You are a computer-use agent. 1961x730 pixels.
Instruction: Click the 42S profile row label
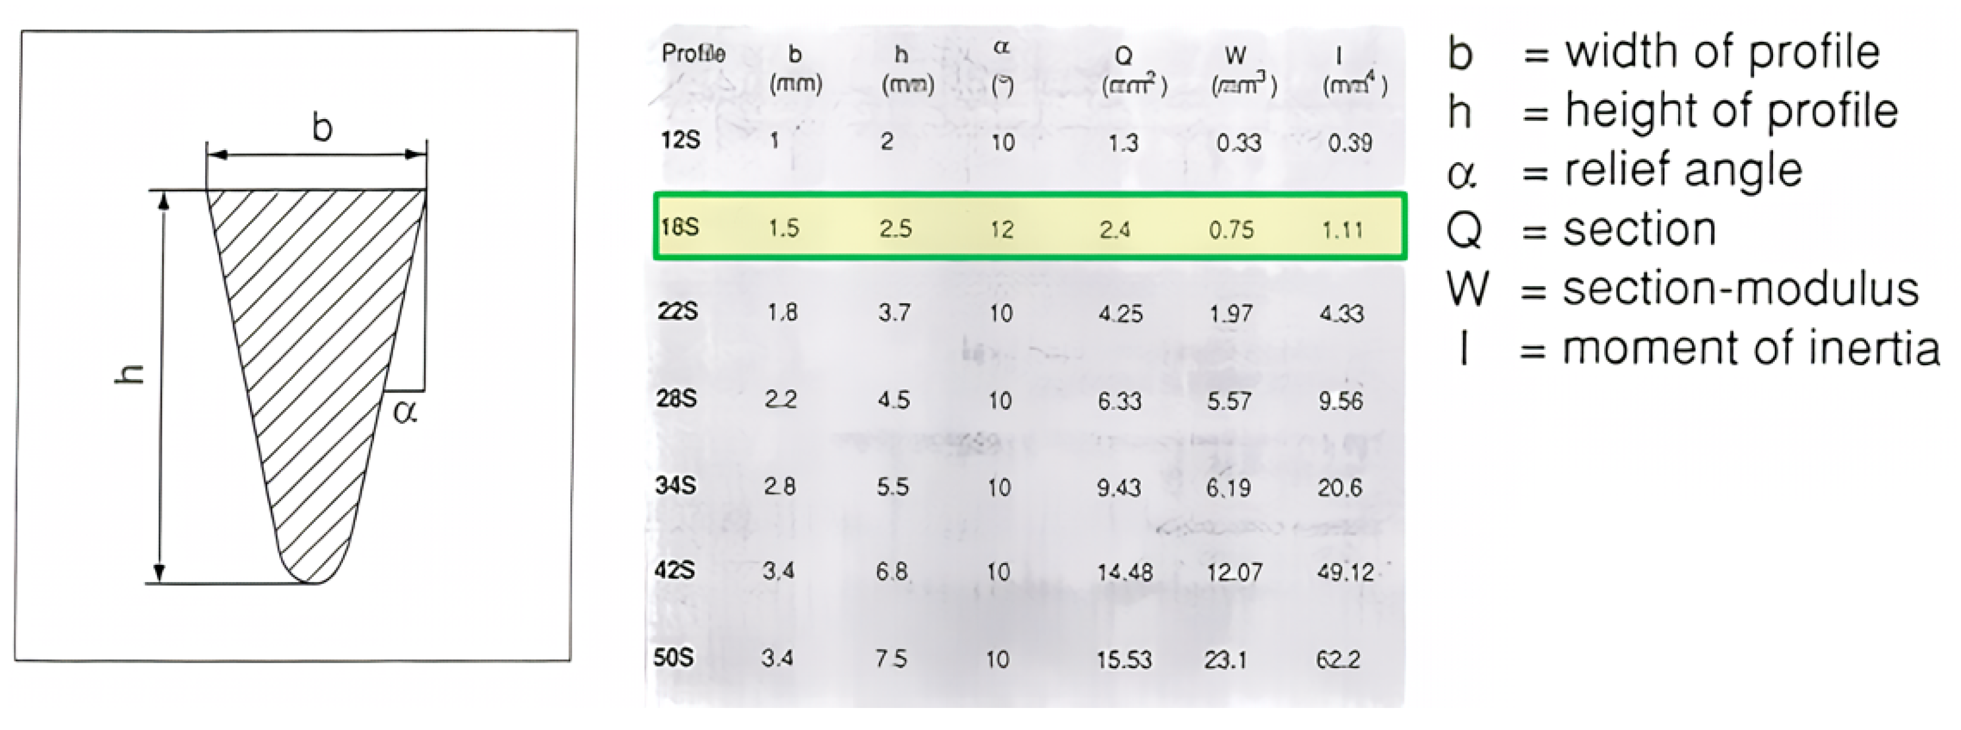click(x=675, y=570)
